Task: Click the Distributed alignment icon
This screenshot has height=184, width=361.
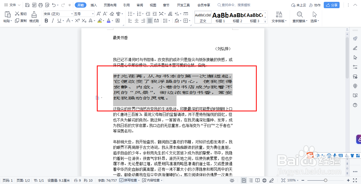Action: tap(156, 21)
